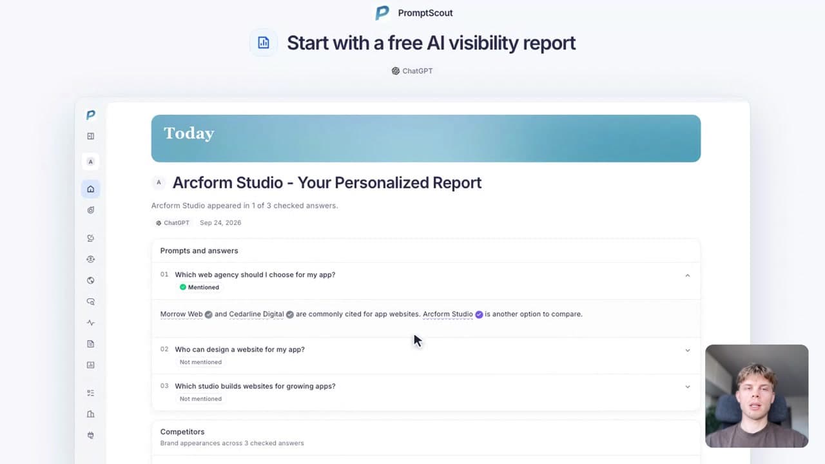825x464 pixels.
Task: Open the target icon in the sidebar
Action: (91, 210)
